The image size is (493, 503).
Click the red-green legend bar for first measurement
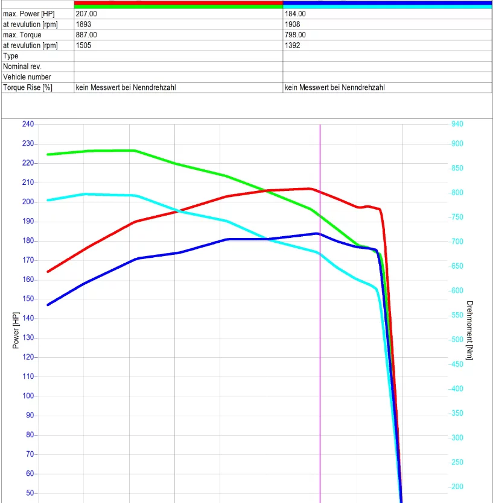pos(178,4)
